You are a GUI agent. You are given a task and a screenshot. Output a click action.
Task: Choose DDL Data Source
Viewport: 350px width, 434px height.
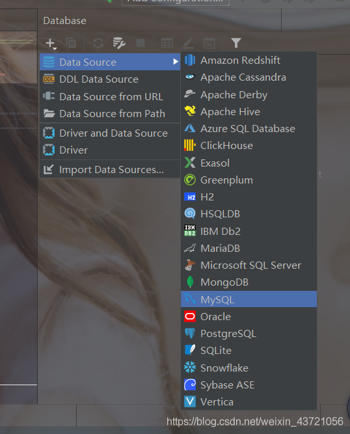coord(110,79)
